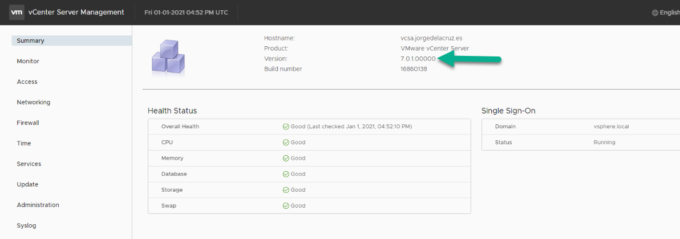Click build number 16860138

pos(414,69)
